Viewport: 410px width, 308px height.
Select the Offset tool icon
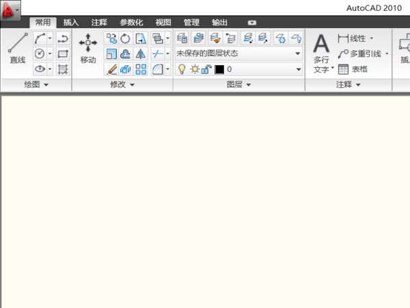[126, 54]
